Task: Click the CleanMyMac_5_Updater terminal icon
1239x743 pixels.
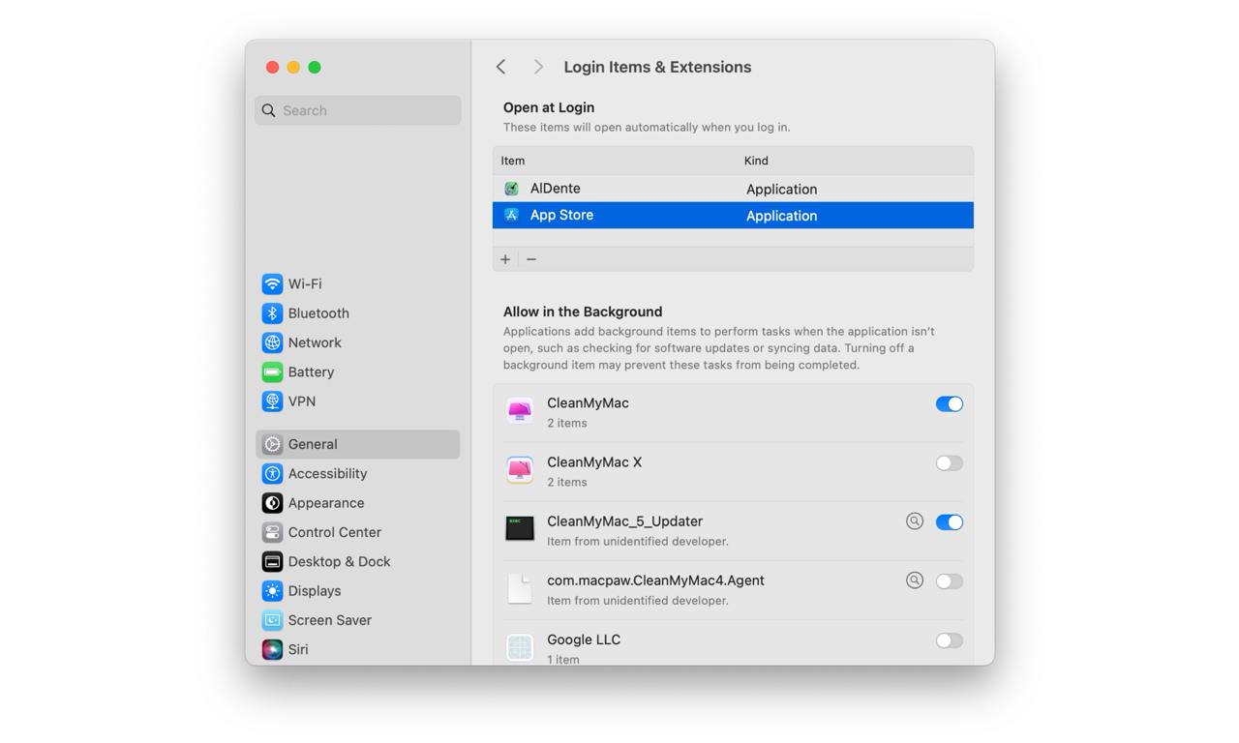Action: pos(520,528)
